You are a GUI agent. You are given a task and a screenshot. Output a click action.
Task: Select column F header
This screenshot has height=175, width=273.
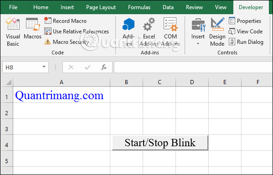[x=258, y=82]
